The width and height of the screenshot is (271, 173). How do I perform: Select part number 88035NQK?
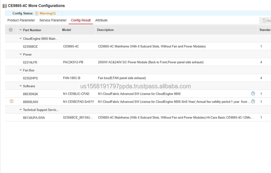[x=30, y=94]
